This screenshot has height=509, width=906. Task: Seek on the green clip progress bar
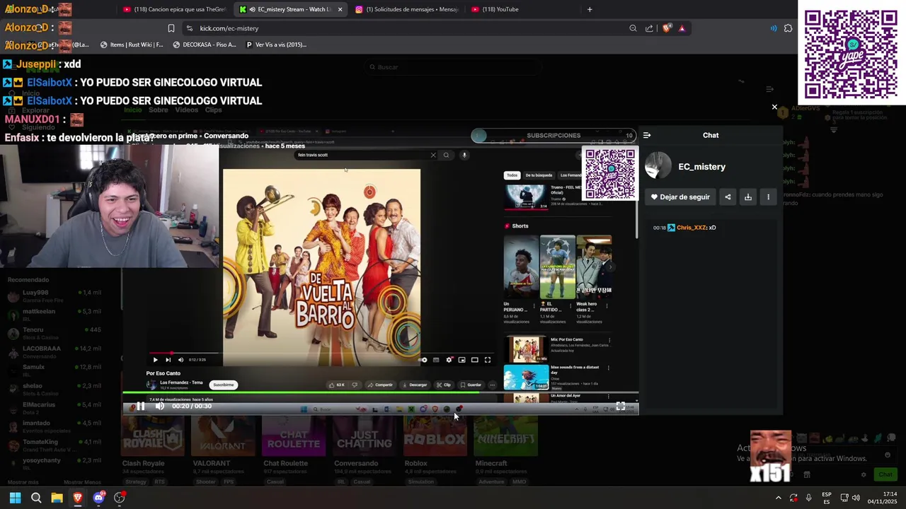tap(381, 392)
